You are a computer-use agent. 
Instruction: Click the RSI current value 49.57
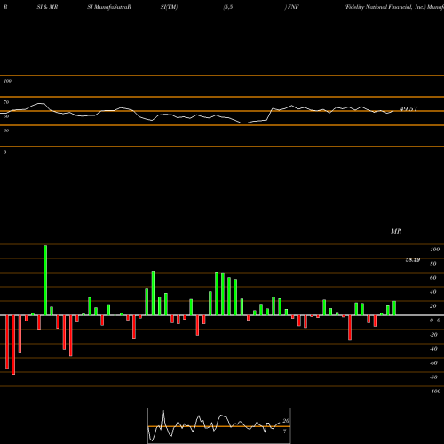408,109
